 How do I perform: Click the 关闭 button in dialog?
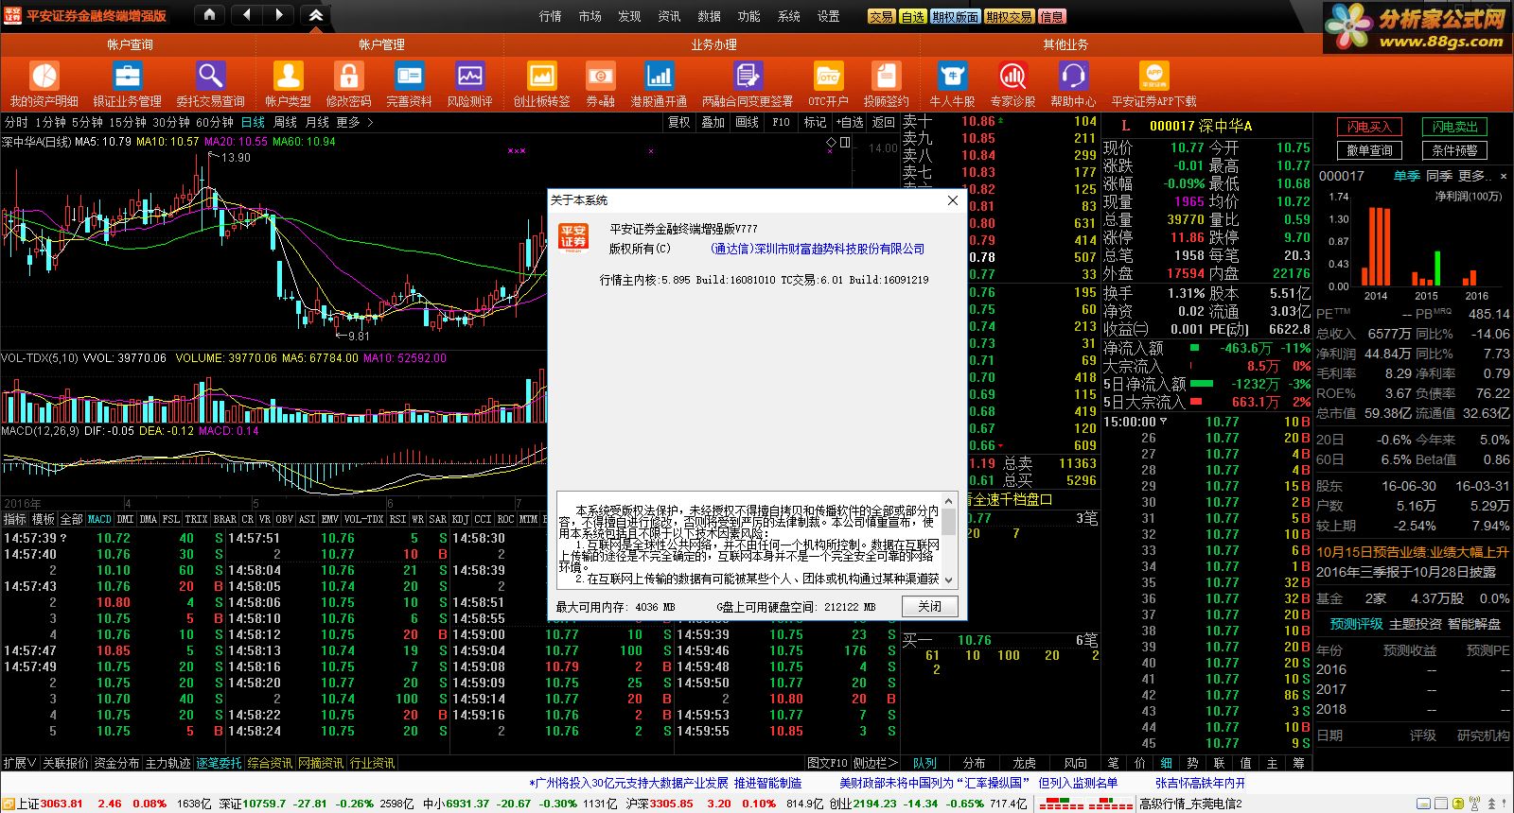pos(929,606)
